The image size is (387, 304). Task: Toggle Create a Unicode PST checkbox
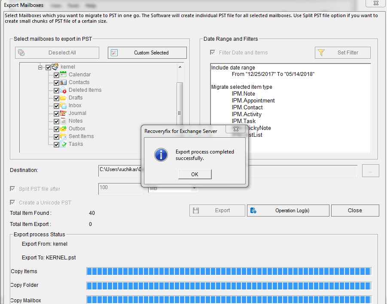[12, 202]
